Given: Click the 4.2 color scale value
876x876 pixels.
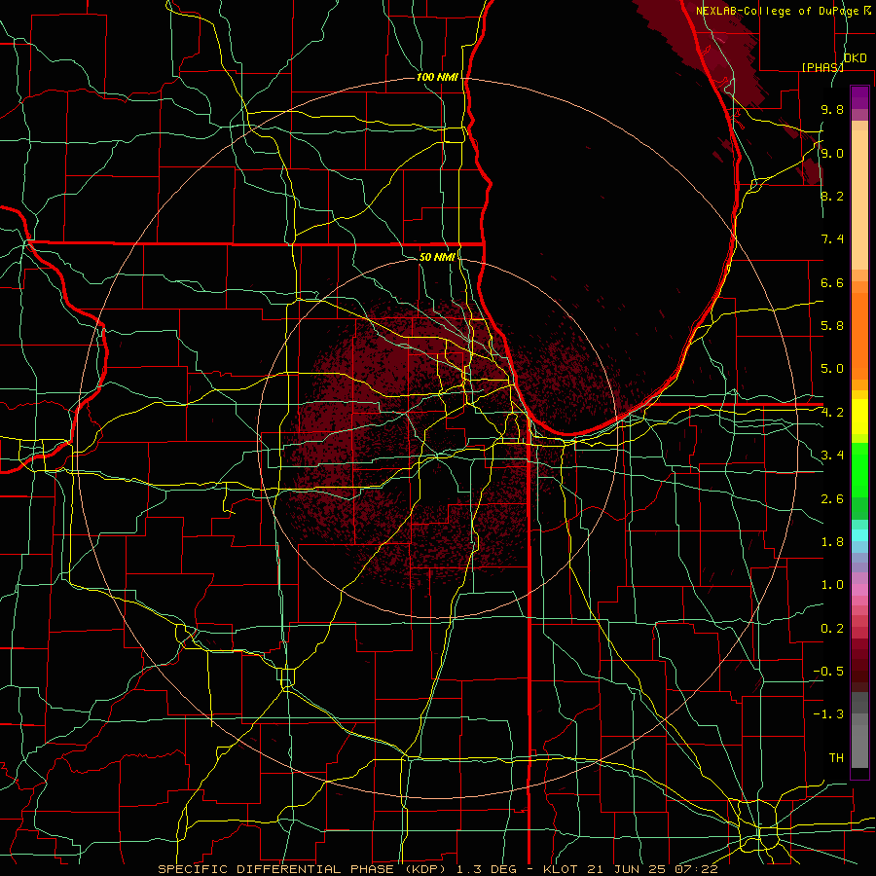Looking at the screenshot, I should pos(832,413).
